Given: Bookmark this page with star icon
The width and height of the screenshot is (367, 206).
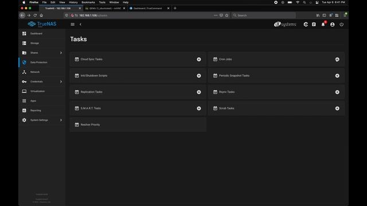Looking at the screenshot, I should [x=227, y=15].
